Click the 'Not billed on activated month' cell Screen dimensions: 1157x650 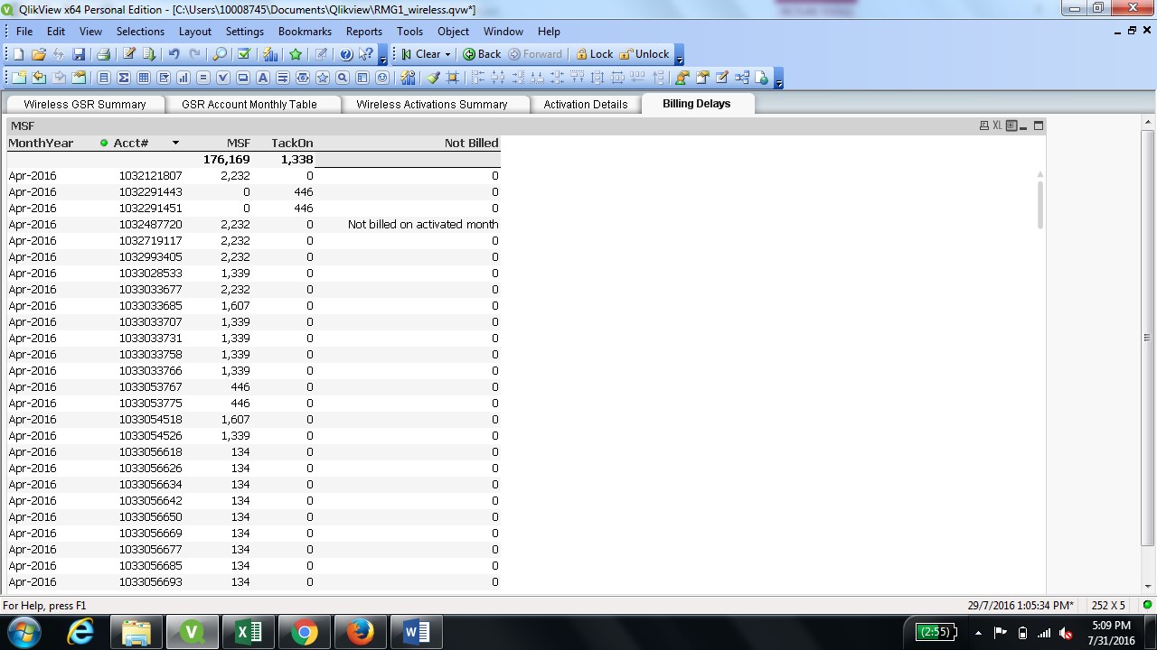click(x=423, y=225)
